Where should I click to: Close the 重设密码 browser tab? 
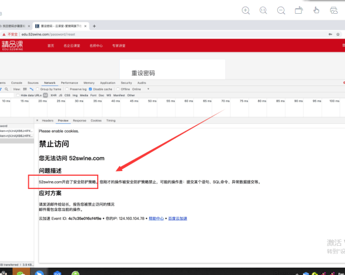[86, 26]
